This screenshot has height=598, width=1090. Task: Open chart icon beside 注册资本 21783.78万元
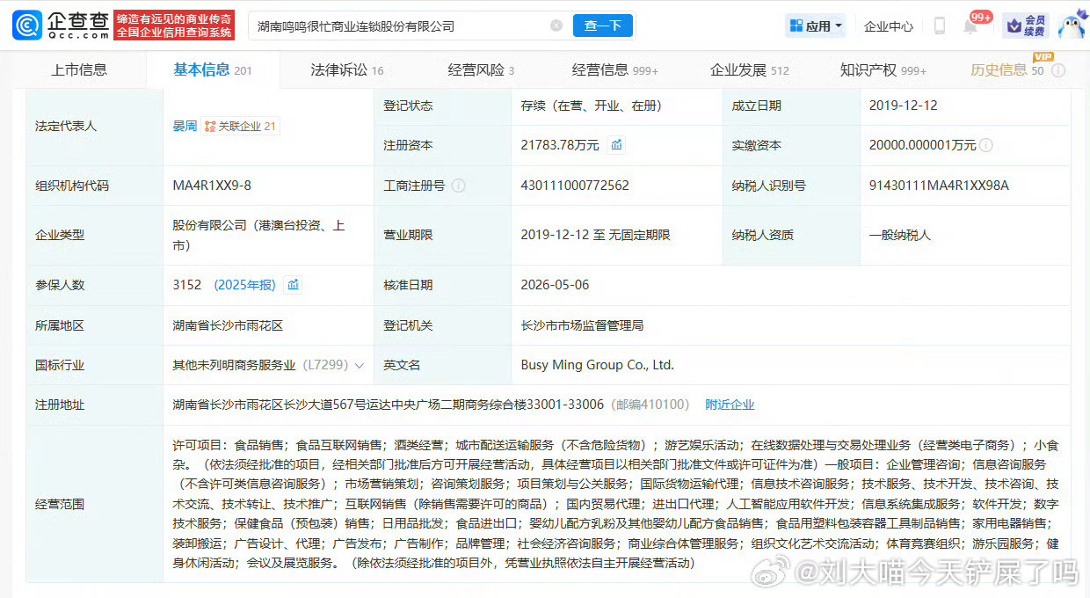coord(617,145)
